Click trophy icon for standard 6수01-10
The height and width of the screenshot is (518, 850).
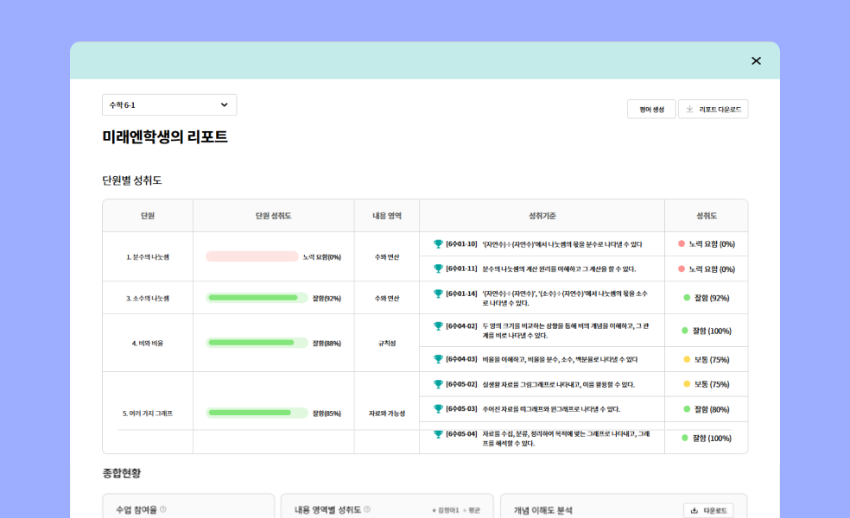click(438, 244)
